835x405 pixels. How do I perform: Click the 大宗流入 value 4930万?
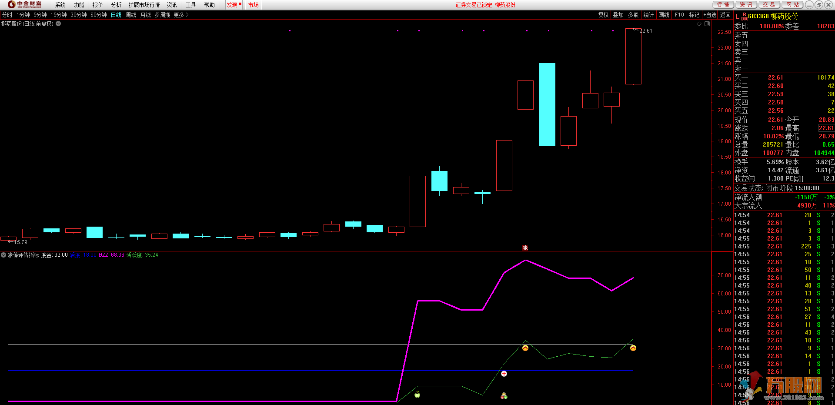[807, 205]
